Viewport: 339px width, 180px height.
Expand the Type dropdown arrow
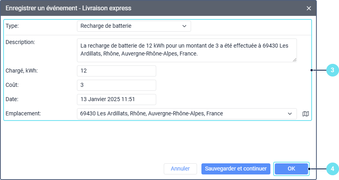(184, 26)
